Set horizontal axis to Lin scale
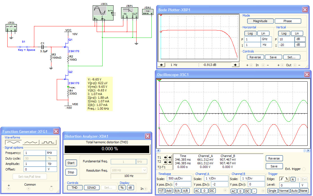 click(263, 33)
